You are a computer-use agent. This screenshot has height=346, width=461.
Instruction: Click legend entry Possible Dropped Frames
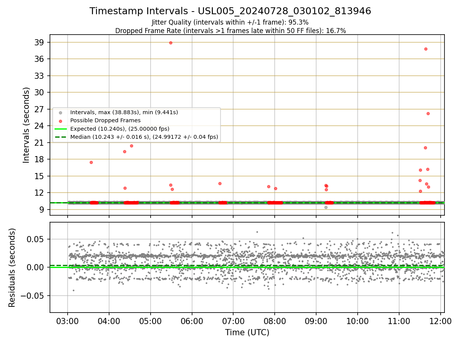coord(105,120)
